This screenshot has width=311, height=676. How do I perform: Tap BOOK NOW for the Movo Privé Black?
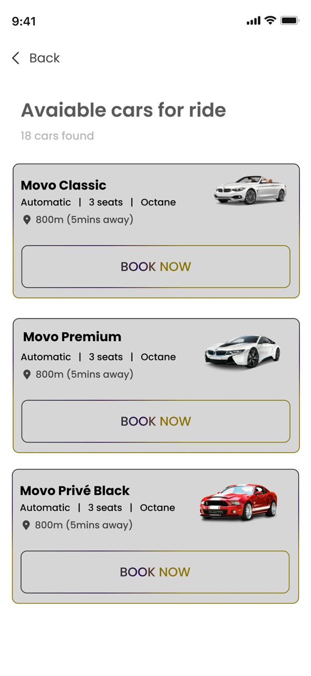coord(155,572)
